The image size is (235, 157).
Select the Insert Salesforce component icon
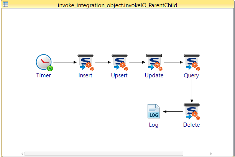pyautogui.click(x=85, y=62)
